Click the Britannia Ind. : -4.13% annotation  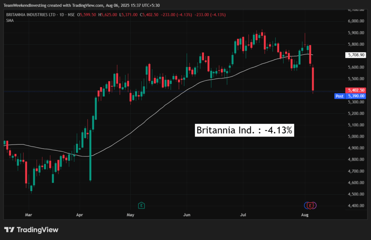[245, 130]
